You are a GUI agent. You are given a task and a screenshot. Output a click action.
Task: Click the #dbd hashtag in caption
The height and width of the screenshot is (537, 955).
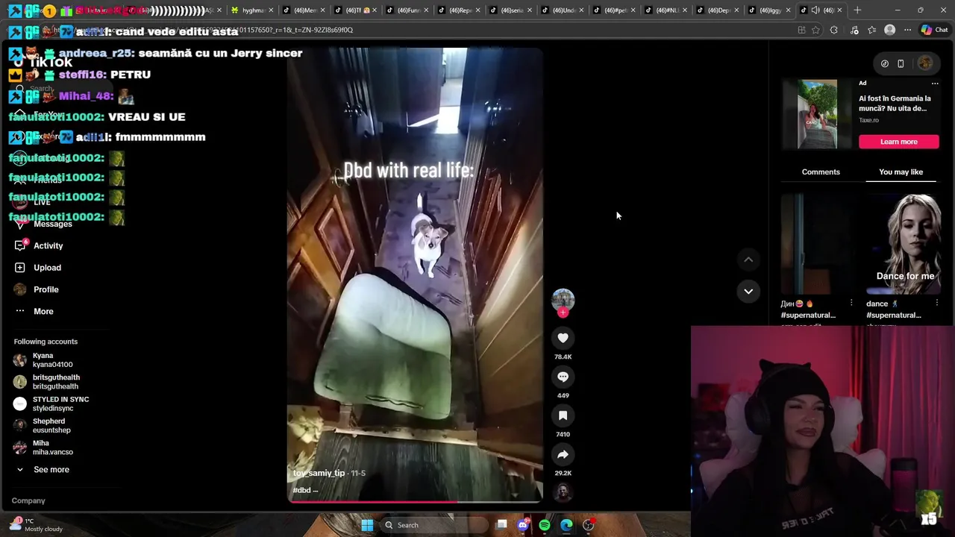pyautogui.click(x=301, y=490)
